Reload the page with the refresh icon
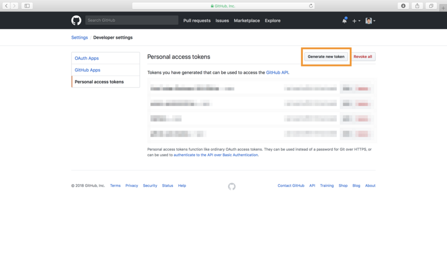The height and width of the screenshot is (279, 447). tap(311, 6)
